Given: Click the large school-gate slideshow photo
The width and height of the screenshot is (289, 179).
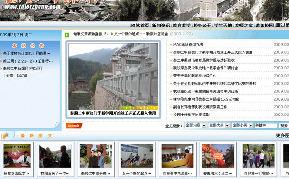Looking at the screenshot, I should 113,77.
